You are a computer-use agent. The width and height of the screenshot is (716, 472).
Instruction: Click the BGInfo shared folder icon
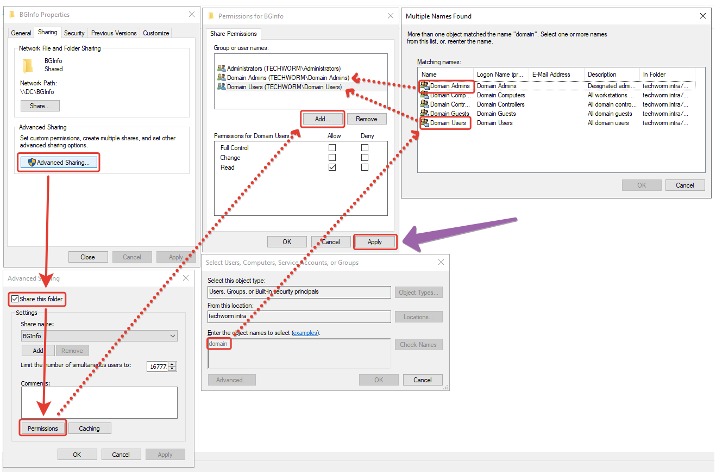coord(28,66)
